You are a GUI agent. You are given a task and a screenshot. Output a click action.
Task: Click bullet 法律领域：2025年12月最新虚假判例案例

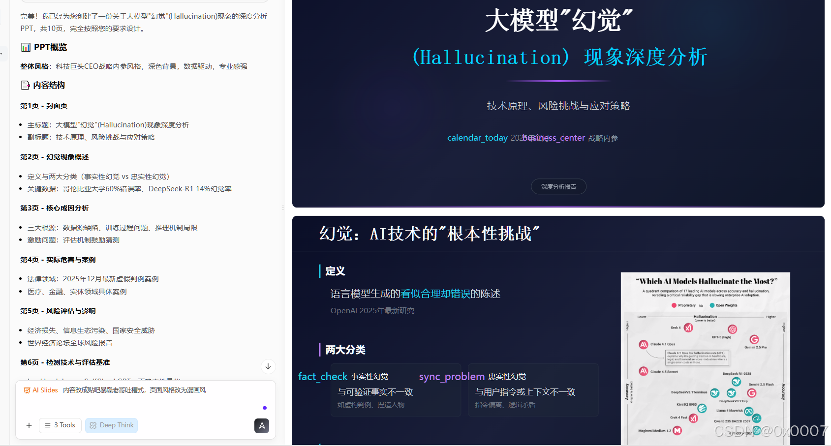click(93, 279)
